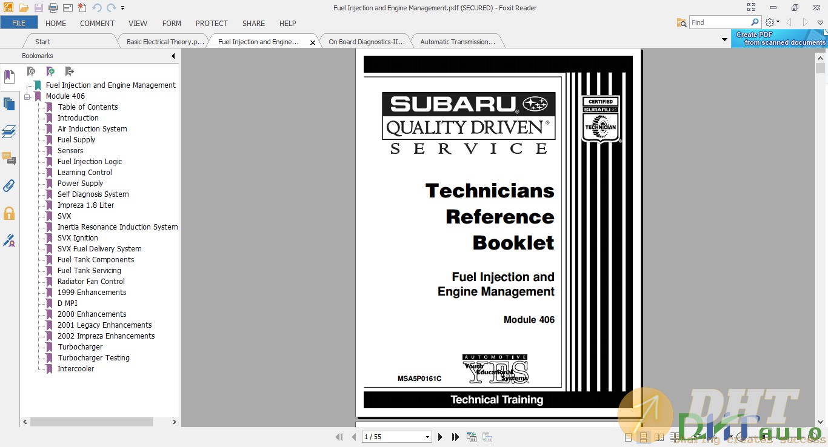828x447 pixels.
Task: Click the magnifier search button in Find
Action: [755, 22]
